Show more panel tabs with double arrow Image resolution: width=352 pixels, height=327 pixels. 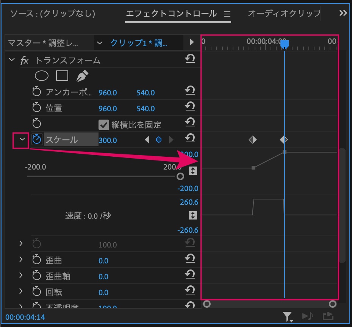pos(343,13)
